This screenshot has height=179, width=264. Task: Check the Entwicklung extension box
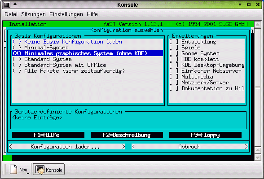click(174, 42)
